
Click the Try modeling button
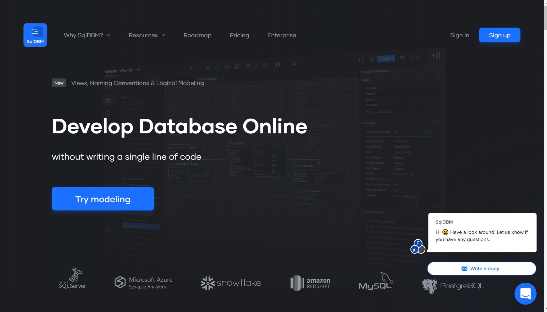(103, 199)
